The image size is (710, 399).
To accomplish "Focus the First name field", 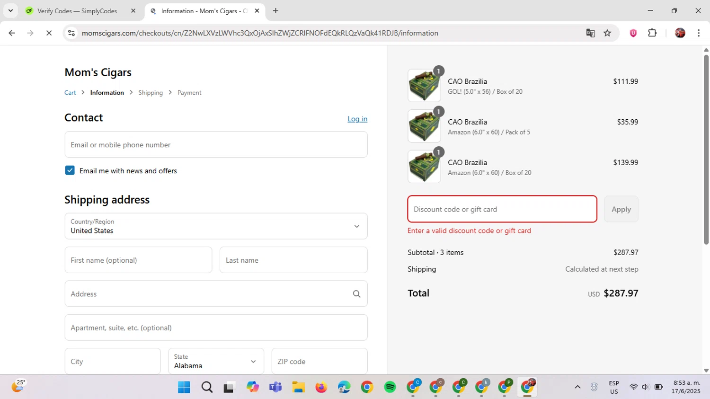I will coord(138,260).
